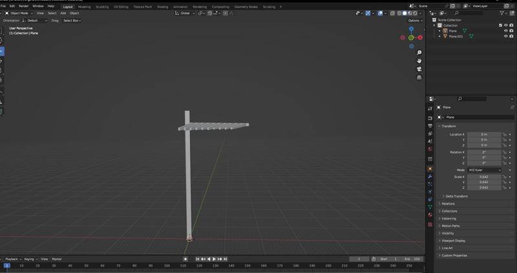Open the Physics properties tab
Image resolution: width=517 pixels, height=273 pixels.
click(x=430, y=192)
